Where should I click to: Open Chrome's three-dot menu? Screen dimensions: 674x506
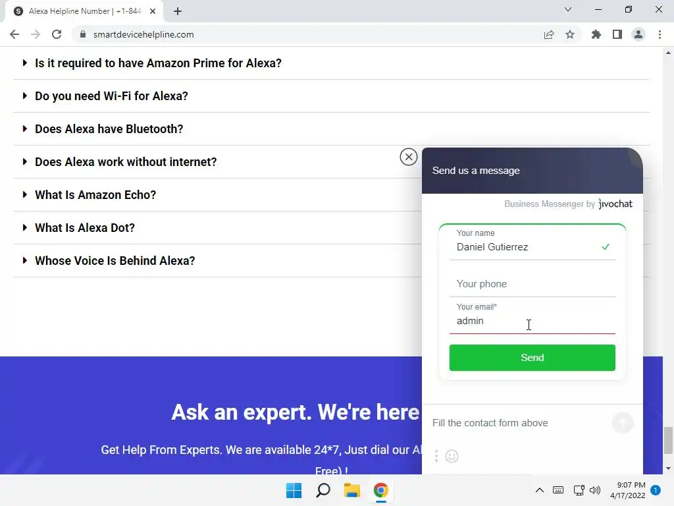(660, 34)
